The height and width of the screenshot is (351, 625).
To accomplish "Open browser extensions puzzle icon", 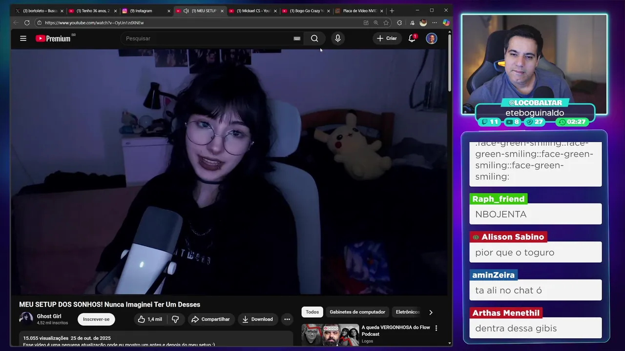I will point(399,22).
